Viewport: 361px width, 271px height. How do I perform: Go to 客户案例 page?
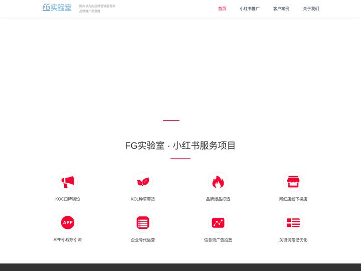(281, 9)
